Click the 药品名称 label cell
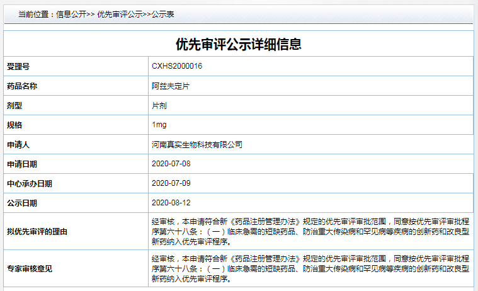The height and width of the screenshot is (291, 478). (76, 86)
